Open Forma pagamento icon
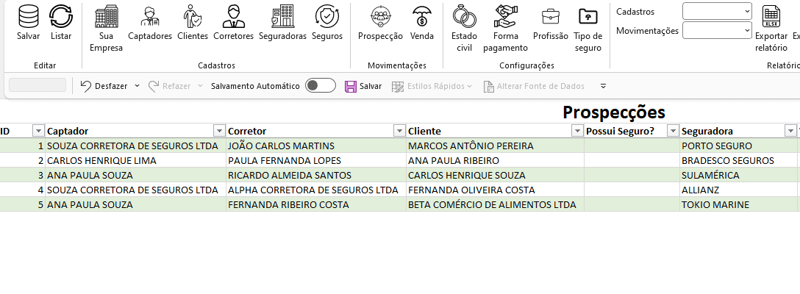The width and height of the screenshot is (800, 294). (505, 16)
